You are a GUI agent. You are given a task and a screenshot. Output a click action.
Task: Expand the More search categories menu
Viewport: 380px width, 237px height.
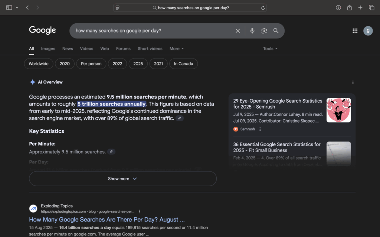(x=176, y=49)
